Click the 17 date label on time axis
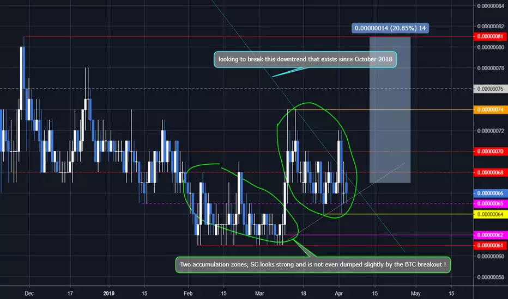The image size is (508, 299). coord(70,294)
